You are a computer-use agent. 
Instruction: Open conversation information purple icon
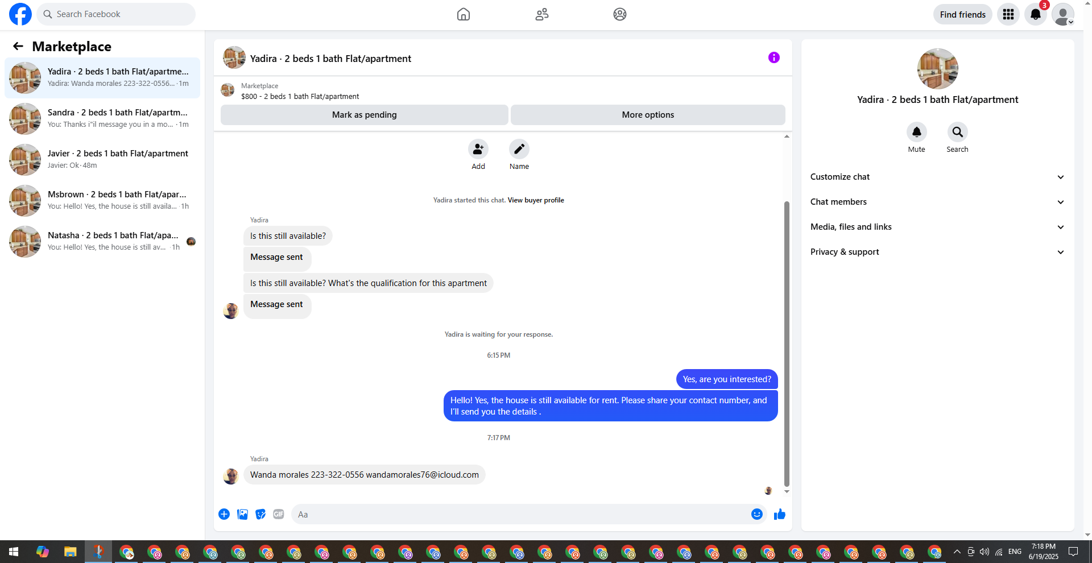click(x=774, y=57)
